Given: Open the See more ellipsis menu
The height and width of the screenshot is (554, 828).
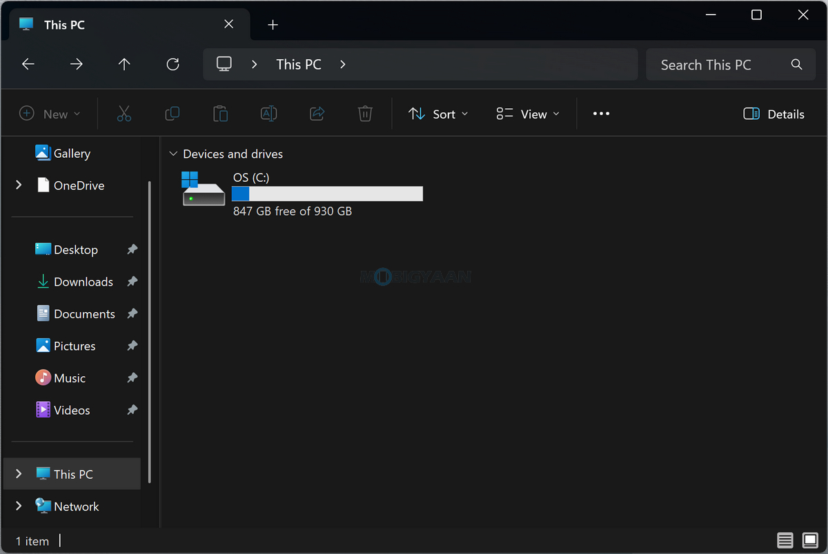Looking at the screenshot, I should [602, 114].
